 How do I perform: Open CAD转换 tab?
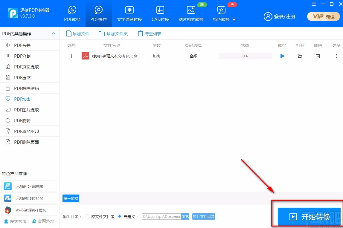pyautogui.click(x=160, y=14)
